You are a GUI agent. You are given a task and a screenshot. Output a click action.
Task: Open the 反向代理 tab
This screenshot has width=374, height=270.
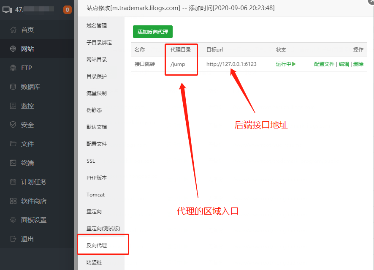(97, 245)
